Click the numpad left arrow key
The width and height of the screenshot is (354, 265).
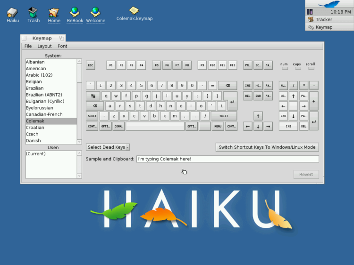point(283,106)
